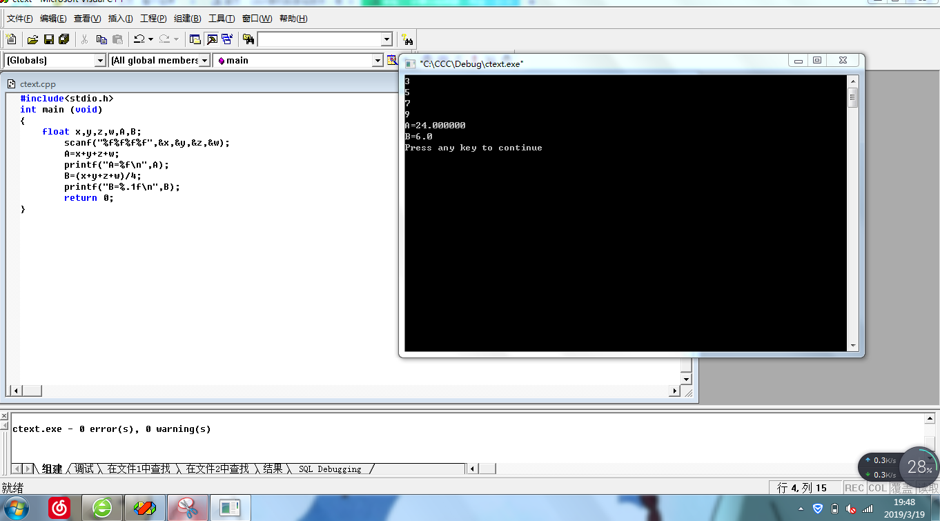Open the 工程(P) menu
The image size is (940, 521).
(153, 19)
